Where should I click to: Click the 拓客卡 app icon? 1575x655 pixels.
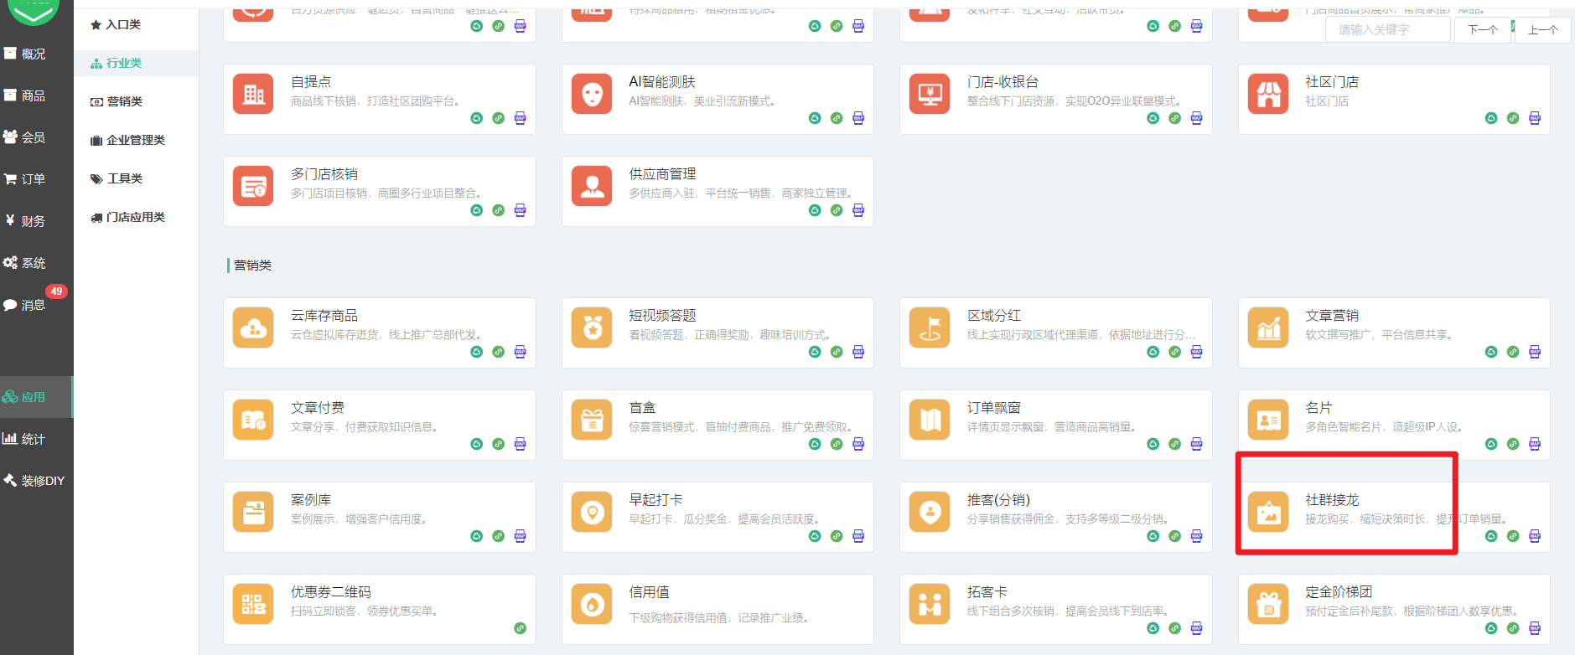[930, 604]
